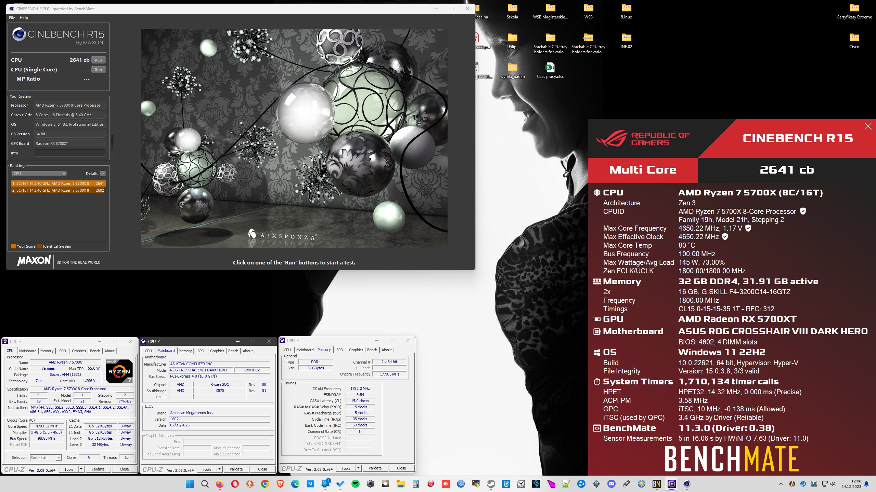Open the SPD tab in CPU-Z mainboard window

pos(201,351)
